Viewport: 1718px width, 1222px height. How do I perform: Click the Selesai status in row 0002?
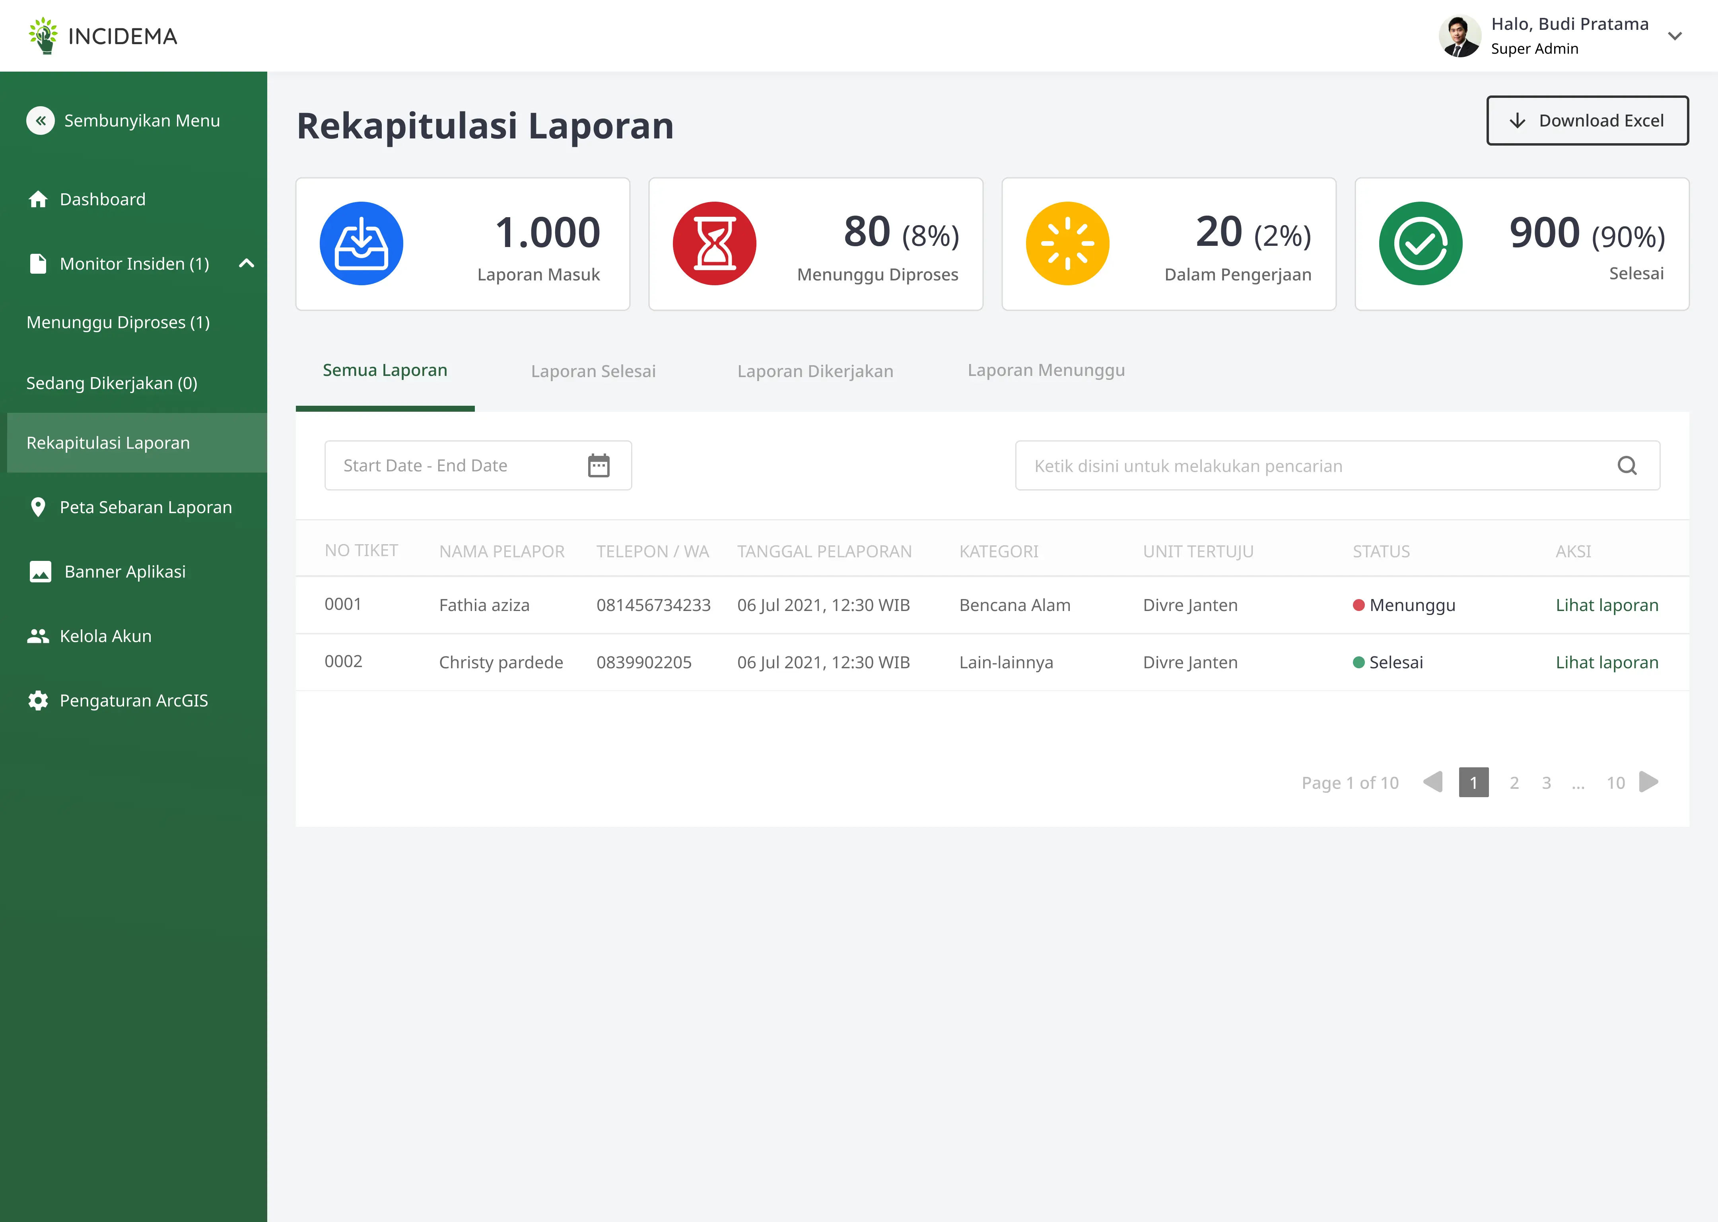click(x=1388, y=662)
